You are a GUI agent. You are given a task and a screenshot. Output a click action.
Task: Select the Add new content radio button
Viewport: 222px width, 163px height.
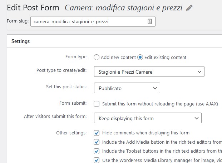[97, 57]
